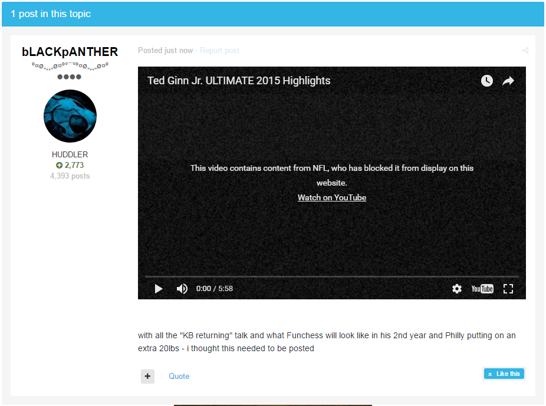Image resolution: width=546 pixels, height=406 pixels.
Task: Click the video title text
Action: [239, 81]
